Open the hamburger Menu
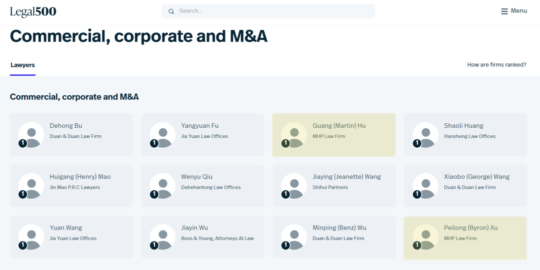This screenshot has height=270, width=540. (514, 11)
